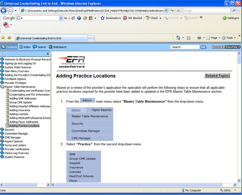Switch to the WebSearch tab
This screenshot has width=242, height=195.
point(57,47)
